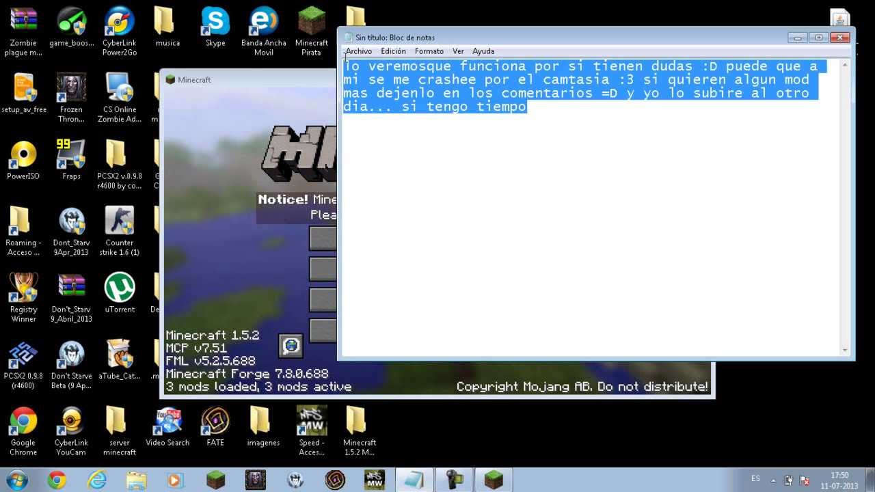Launch the Speed - Acces NFS shortcut
The height and width of the screenshot is (492, 875).
[311, 430]
